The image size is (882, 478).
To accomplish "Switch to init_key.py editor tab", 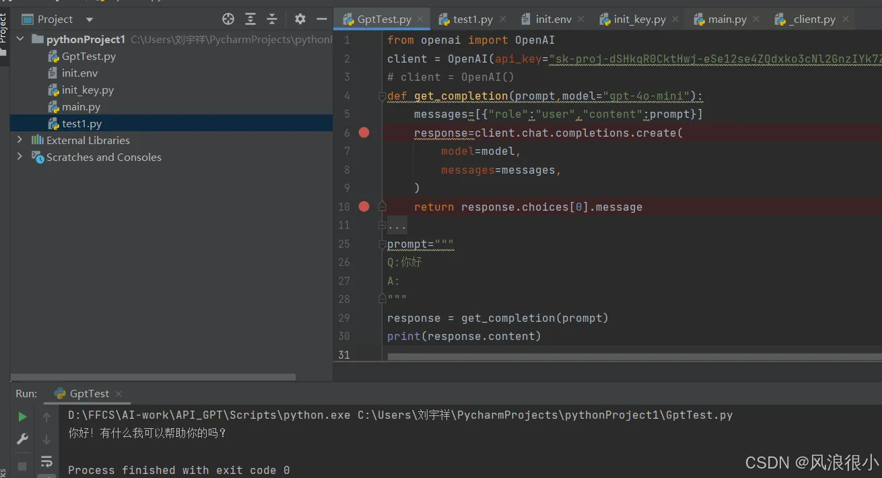I will [x=640, y=20].
